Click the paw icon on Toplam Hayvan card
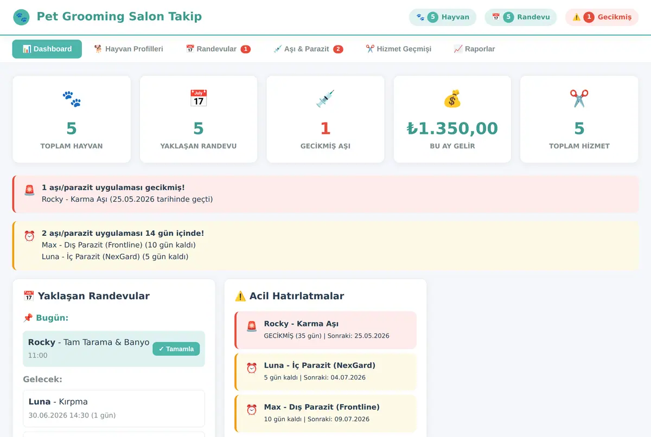651x437 pixels. tap(72, 99)
